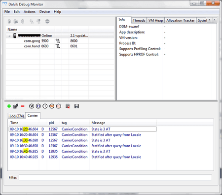Click the Show heap updates toolbar icon
222x195 pixels.
[9, 21]
